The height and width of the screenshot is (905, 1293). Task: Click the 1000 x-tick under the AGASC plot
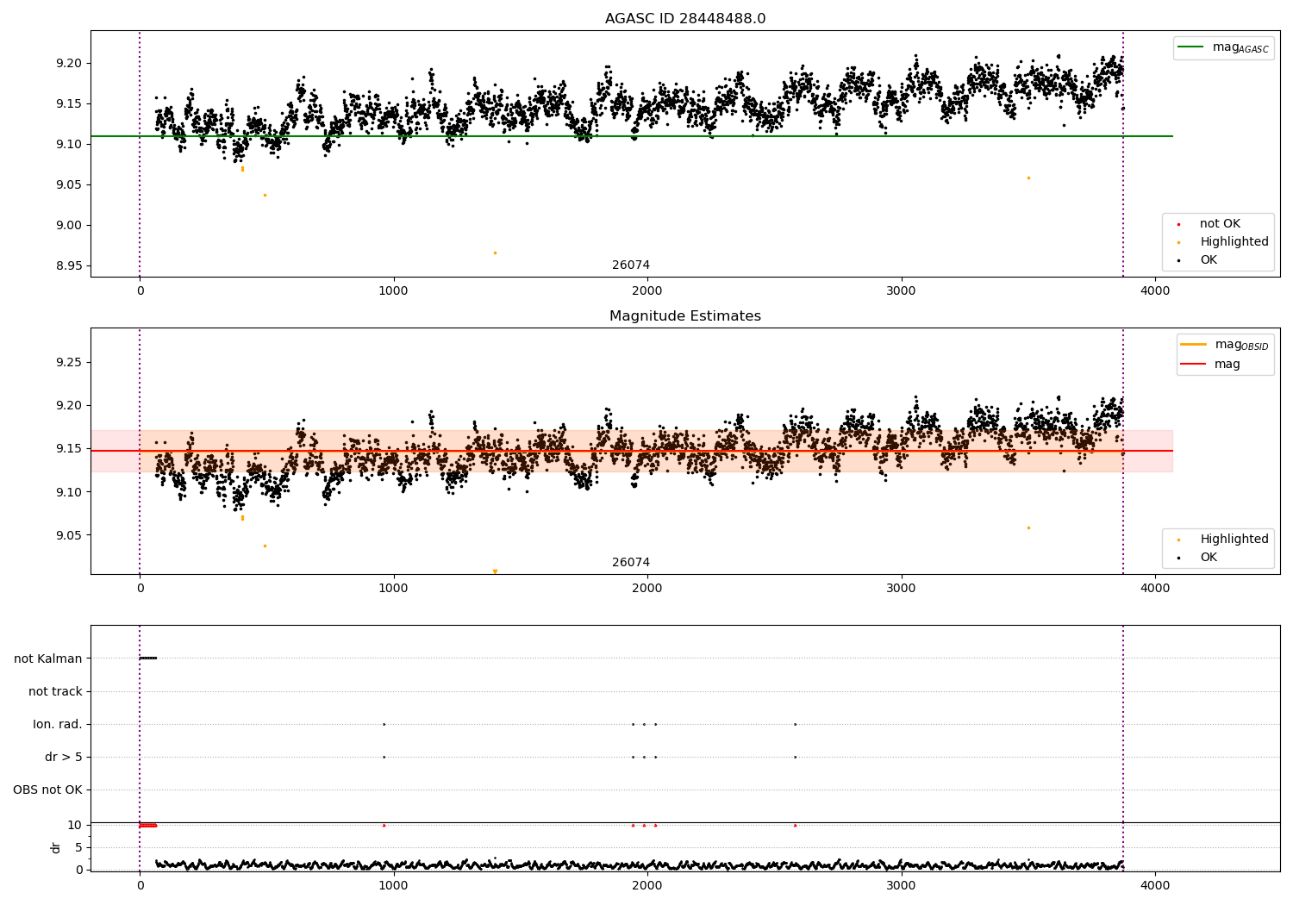coord(394,290)
